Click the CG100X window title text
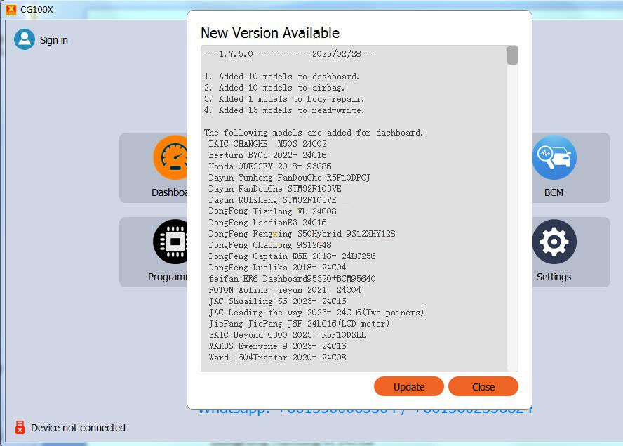The width and height of the screenshot is (623, 446). 36,10
